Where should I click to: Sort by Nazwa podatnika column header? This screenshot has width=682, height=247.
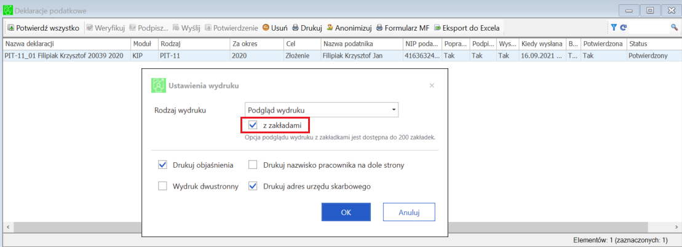(x=362, y=44)
